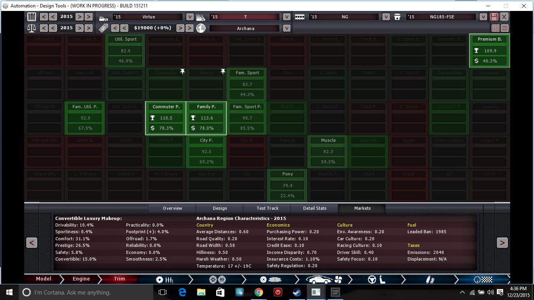Open Google Chrome from the taskbar

pos(258,292)
